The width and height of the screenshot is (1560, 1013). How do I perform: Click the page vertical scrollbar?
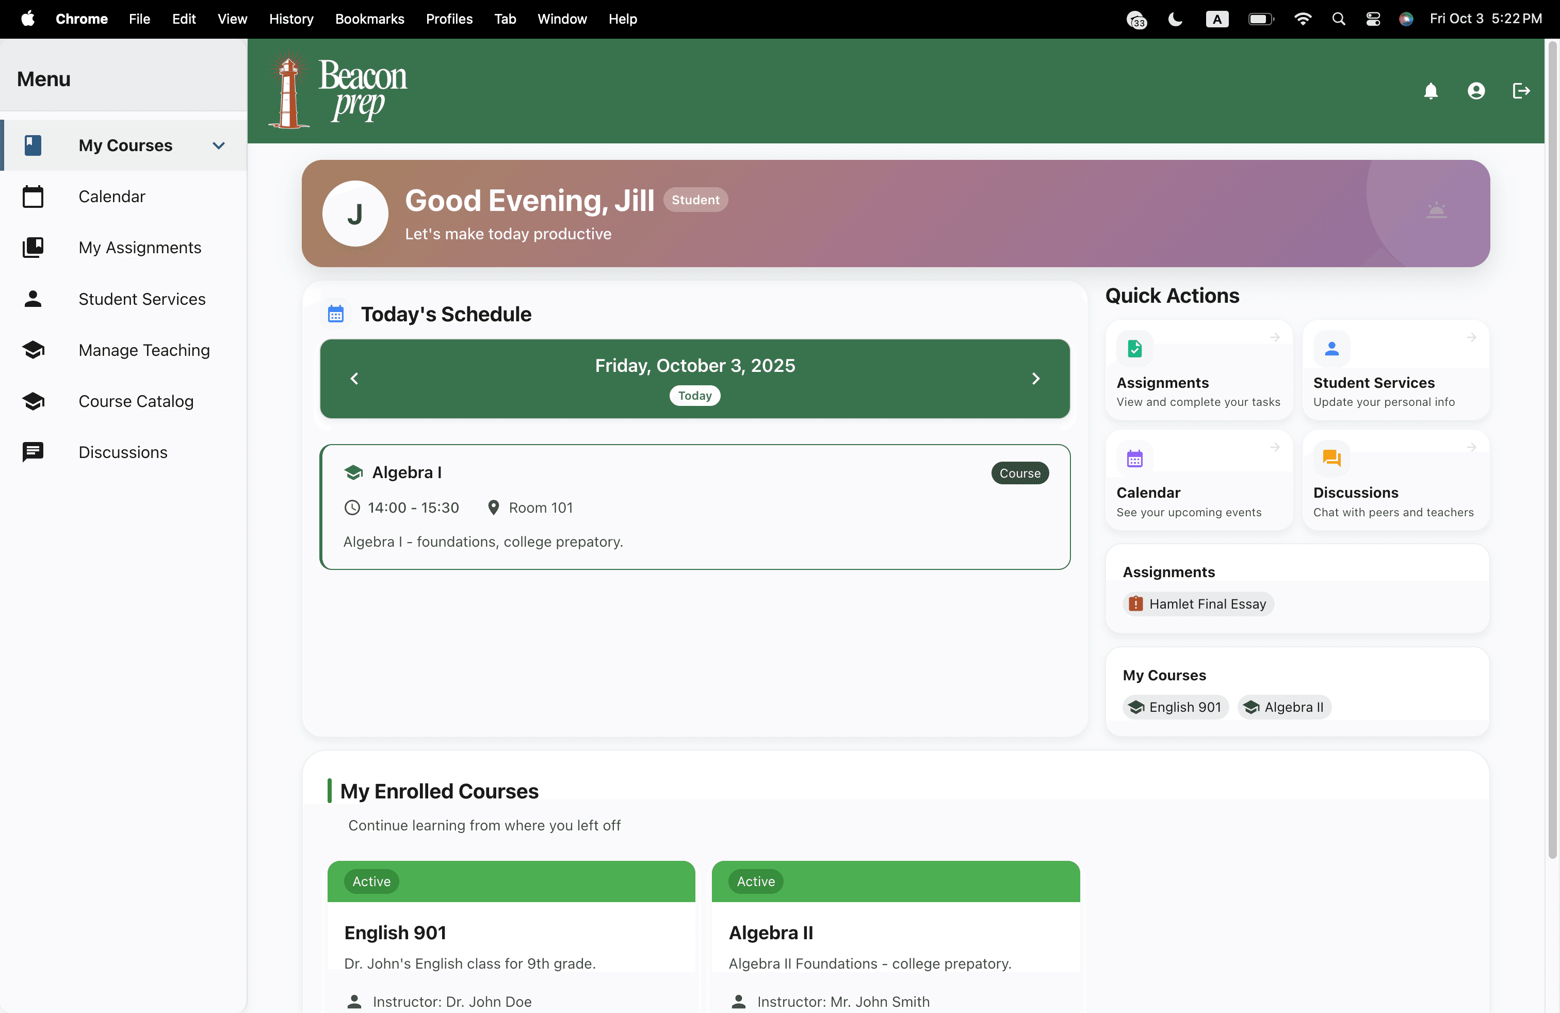tap(1551, 449)
